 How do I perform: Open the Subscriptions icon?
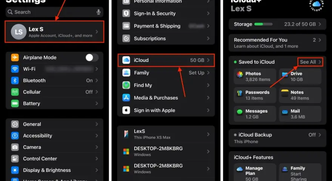(x=126, y=38)
